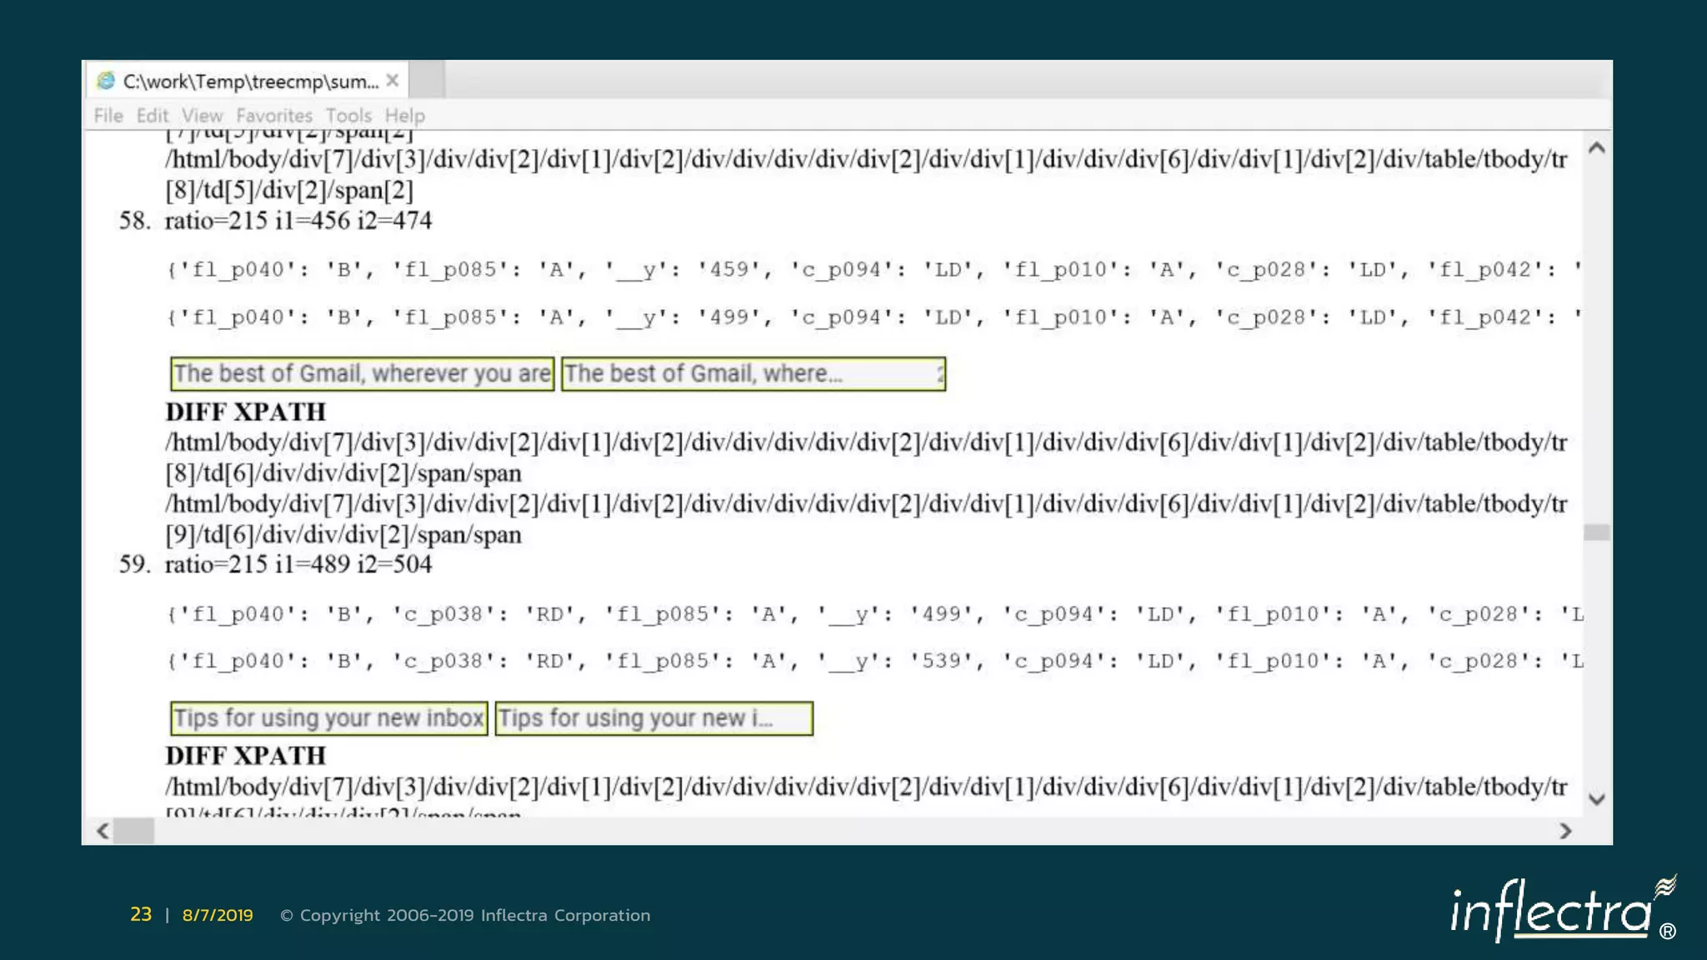
Task: Click the horizontal scrollbar left arrow
Action: point(103,831)
